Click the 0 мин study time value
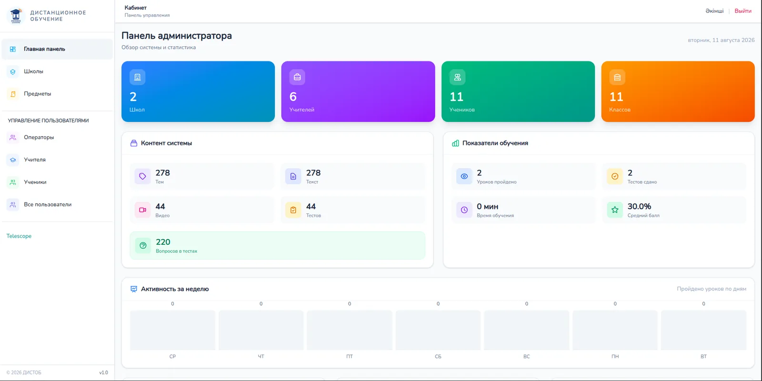Viewport: 762px width, 381px height. click(488, 207)
